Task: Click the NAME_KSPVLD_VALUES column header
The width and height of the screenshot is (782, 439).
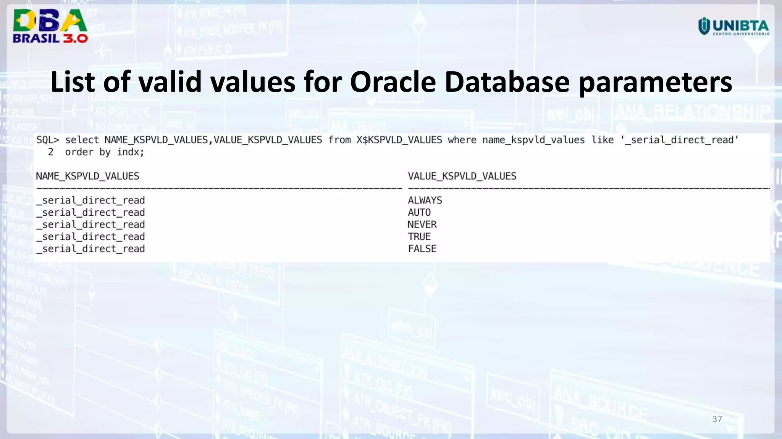Action: [x=87, y=176]
